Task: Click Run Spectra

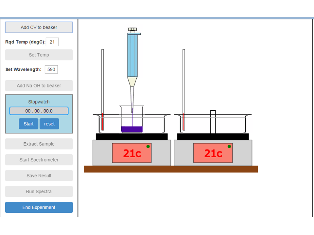Action: click(x=39, y=192)
